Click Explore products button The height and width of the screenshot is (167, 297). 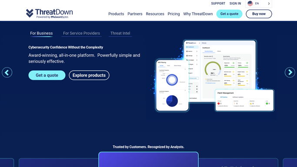tap(89, 75)
